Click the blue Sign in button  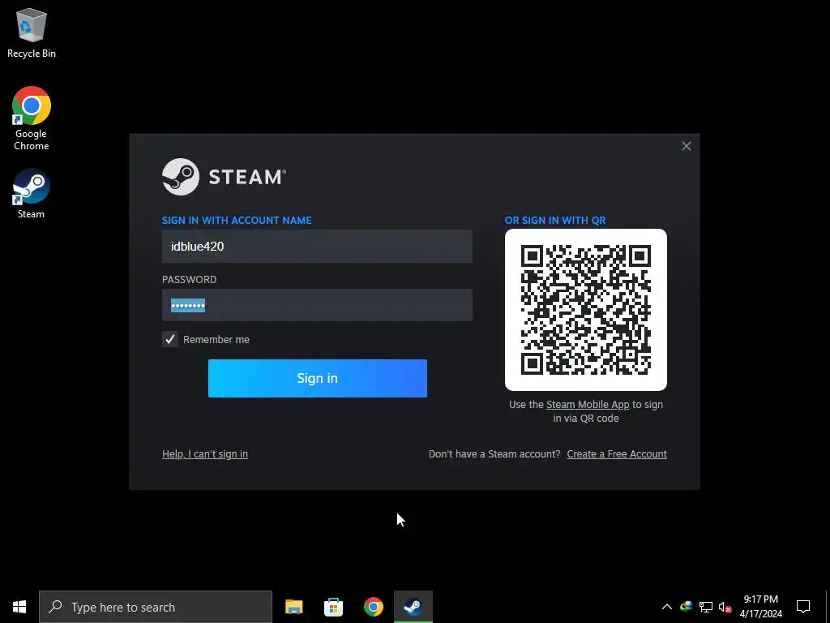pyautogui.click(x=318, y=378)
